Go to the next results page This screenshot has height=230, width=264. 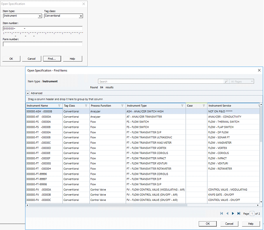click(x=233, y=214)
